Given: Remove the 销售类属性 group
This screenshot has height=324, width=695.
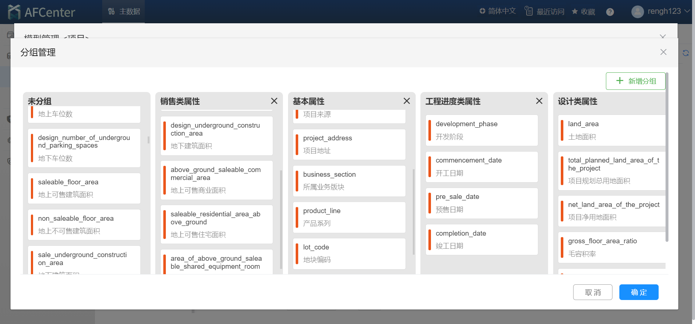Looking at the screenshot, I should click(x=274, y=101).
